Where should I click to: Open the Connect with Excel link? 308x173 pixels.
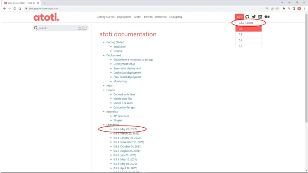click(x=124, y=94)
